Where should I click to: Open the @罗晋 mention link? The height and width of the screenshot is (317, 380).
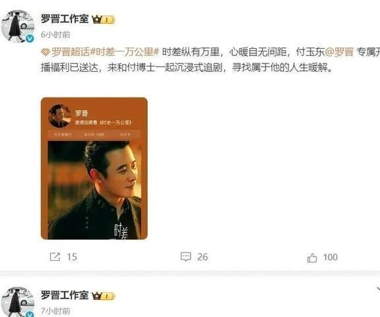pyautogui.click(x=339, y=52)
